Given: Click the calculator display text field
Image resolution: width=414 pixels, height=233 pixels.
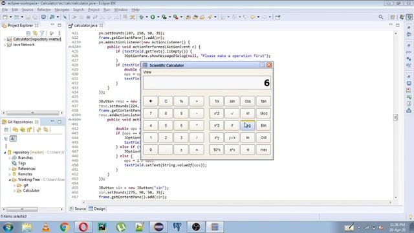Looking at the screenshot, I should tap(207, 83).
